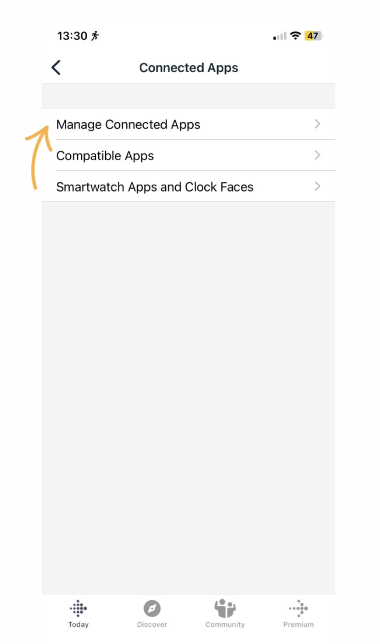Tap the running figure status icon

[x=95, y=36]
